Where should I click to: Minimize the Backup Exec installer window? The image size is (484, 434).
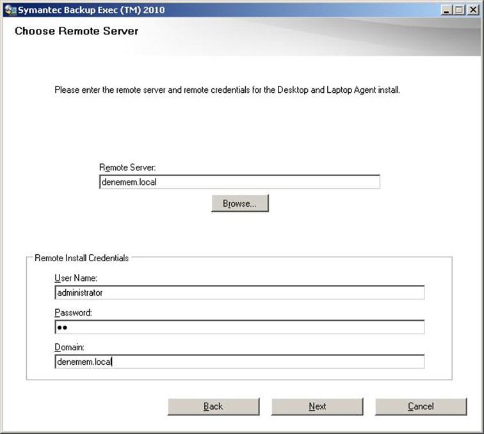446,10
